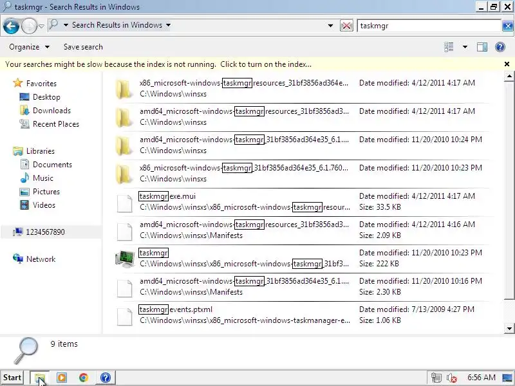Click the vertical scrollbar thumb of results
The image size is (515, 386).
(509, 190)
